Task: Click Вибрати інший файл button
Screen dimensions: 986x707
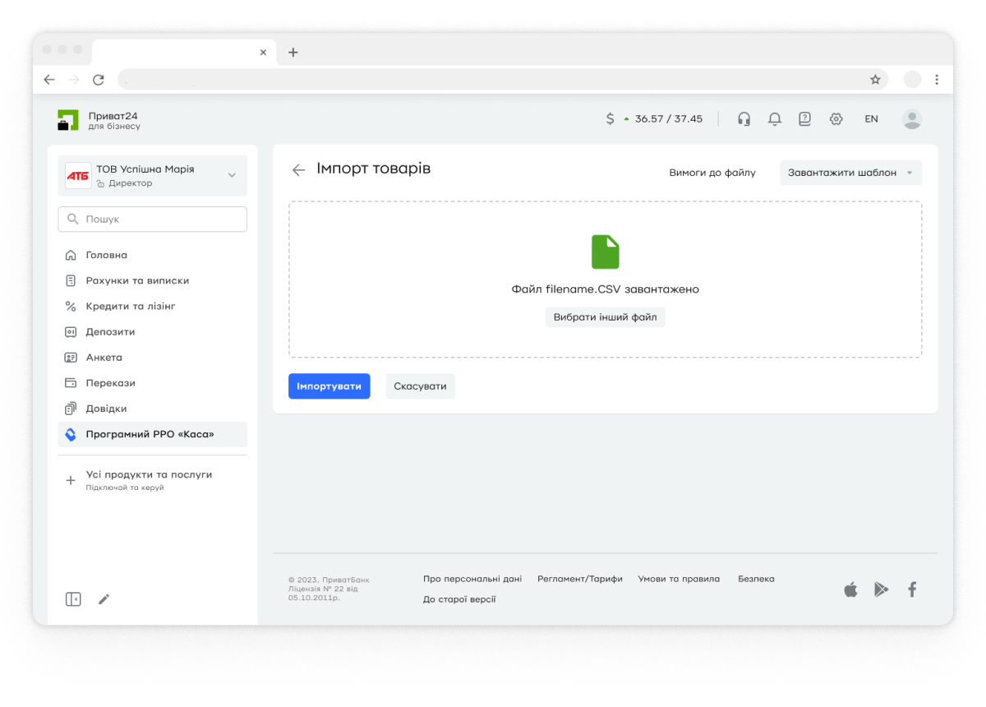Action: pos(605,317)
